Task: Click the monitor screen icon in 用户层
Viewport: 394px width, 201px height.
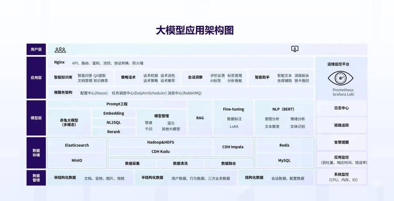Action: click(x=295, y=49)
